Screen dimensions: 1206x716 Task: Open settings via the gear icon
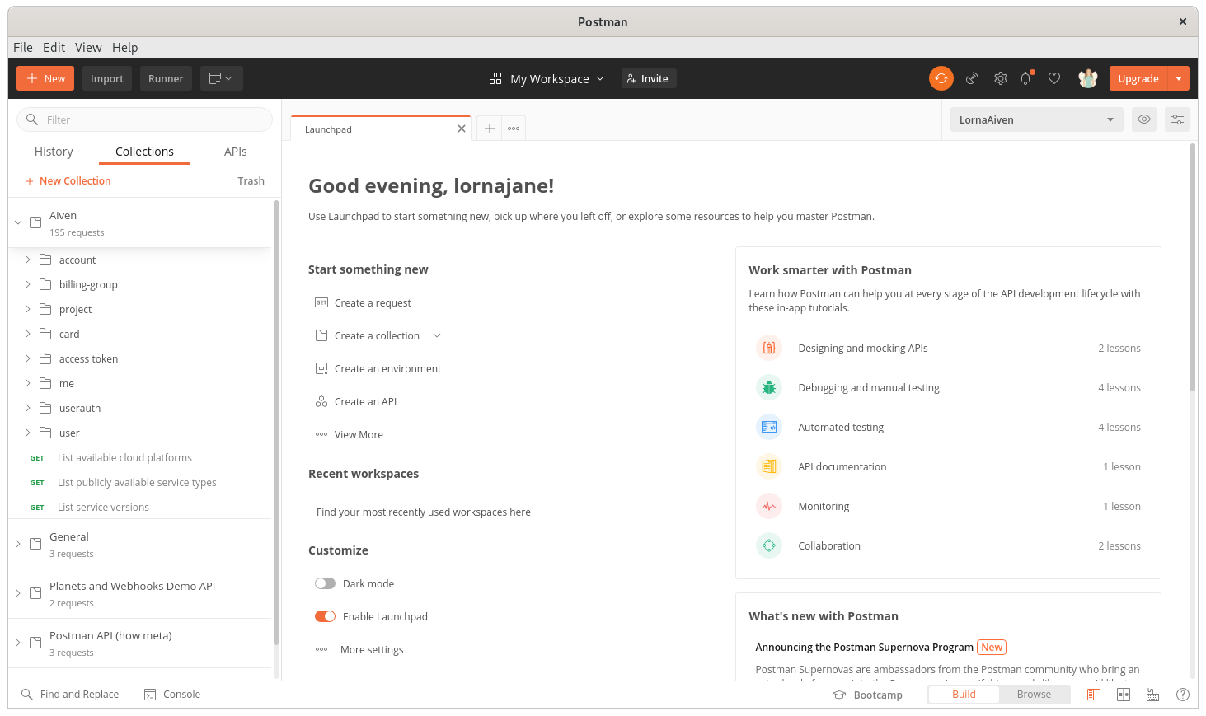pos(1000,78)
